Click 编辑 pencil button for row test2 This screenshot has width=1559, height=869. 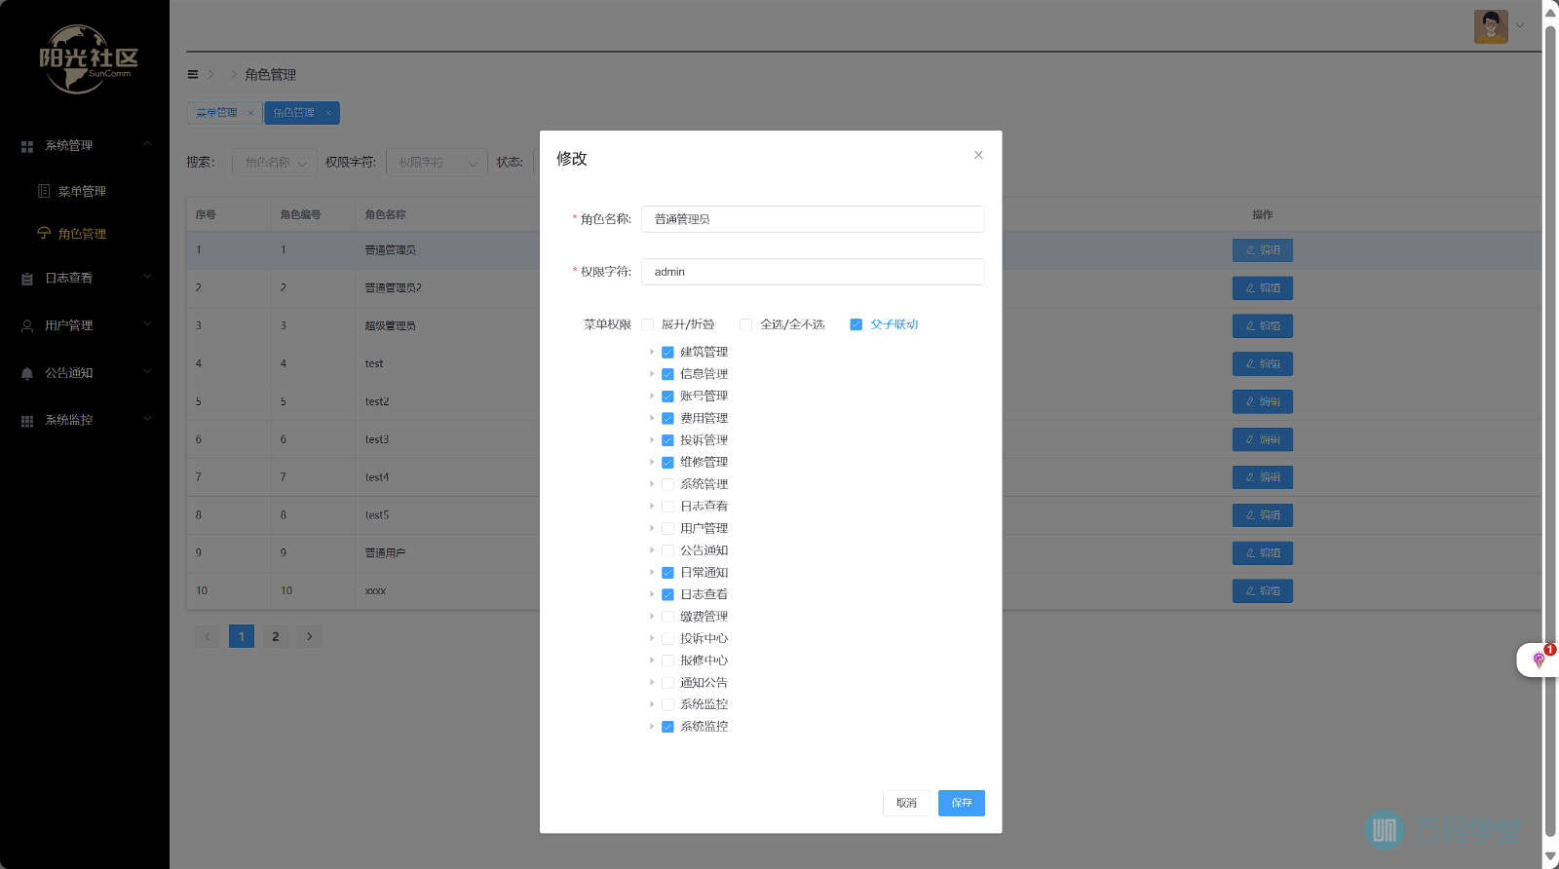point(1263,401)
